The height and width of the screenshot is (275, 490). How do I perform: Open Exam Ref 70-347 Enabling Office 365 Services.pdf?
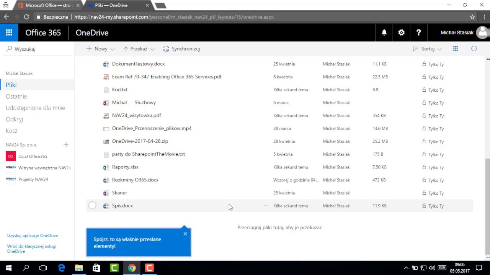pyautogui.click(x=167, y=77)
